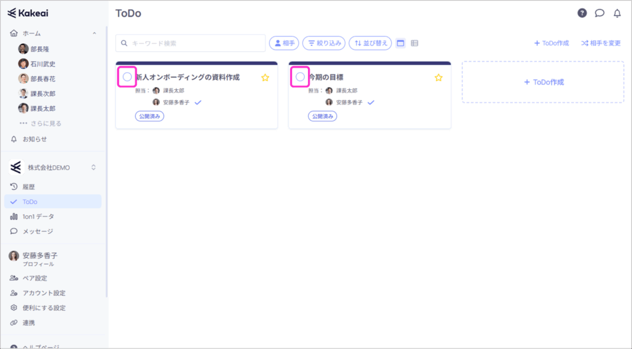This screenshot has width=632, height=349.
Task: Expand さらに見る in member list
Action: [41, 123]
